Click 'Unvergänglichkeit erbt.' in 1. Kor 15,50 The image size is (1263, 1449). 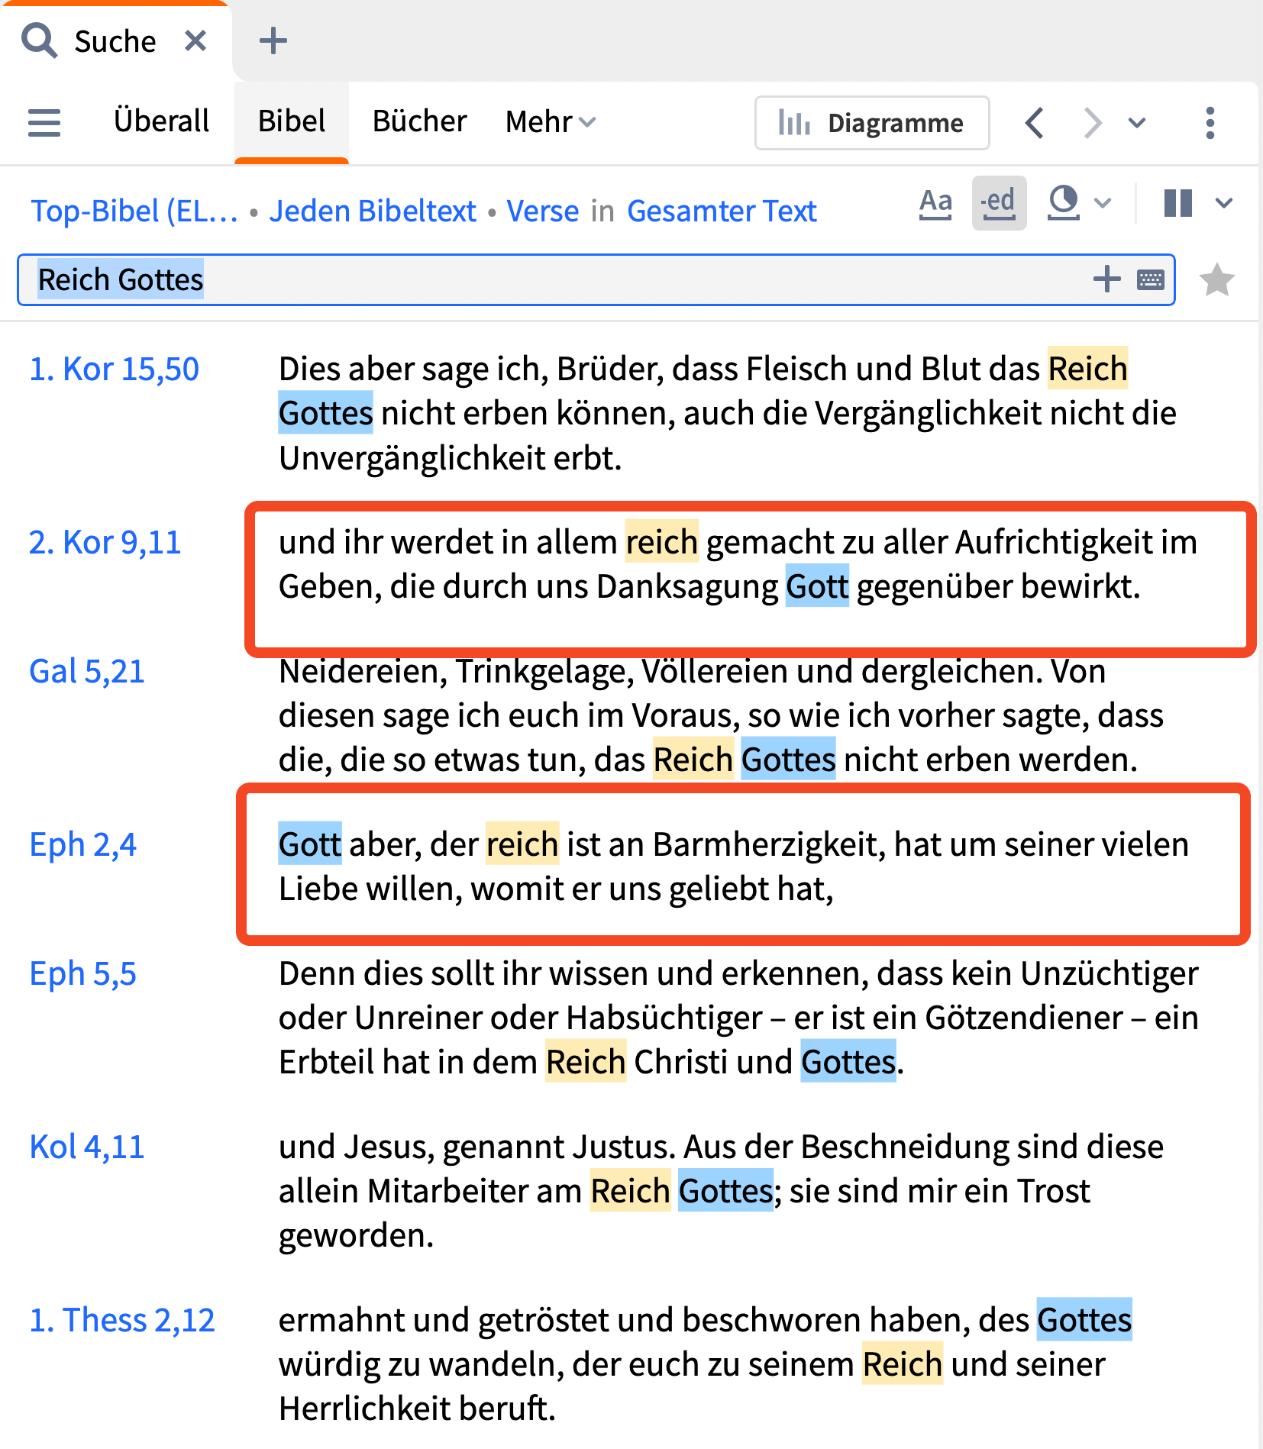tap(451, 458)
